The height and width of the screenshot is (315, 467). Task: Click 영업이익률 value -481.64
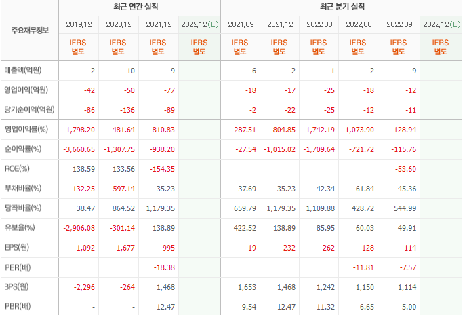[x=122, y=130]
